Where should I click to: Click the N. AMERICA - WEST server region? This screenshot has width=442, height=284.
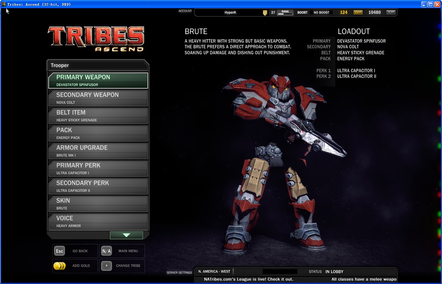coord(214,271)
